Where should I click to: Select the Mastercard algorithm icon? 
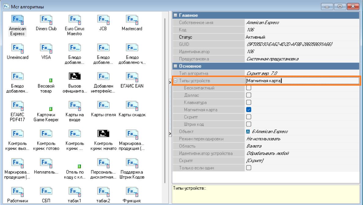(132, 20)
